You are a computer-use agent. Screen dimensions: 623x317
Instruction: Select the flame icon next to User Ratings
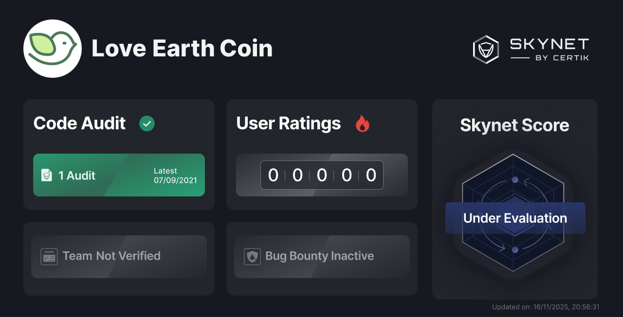362,124
